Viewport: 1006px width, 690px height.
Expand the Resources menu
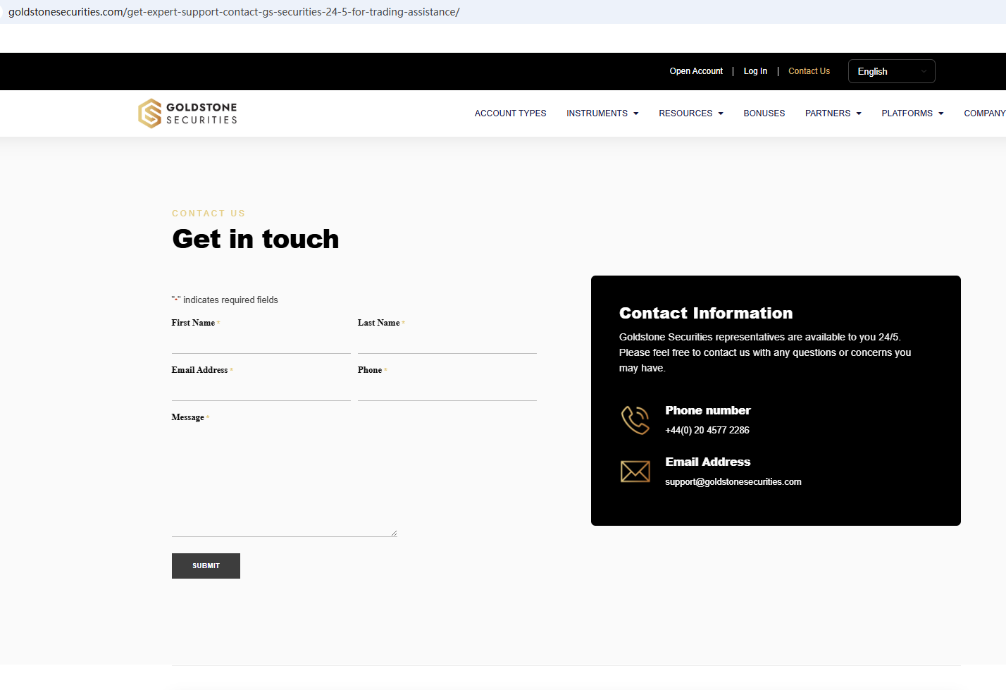[x=690, y=113]
